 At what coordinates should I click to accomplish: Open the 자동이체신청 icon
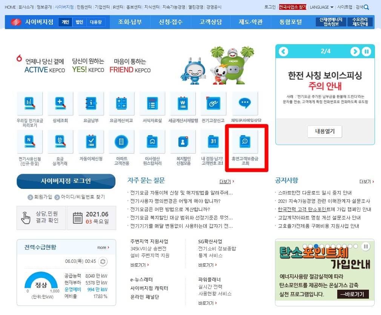tap(91, 142)
